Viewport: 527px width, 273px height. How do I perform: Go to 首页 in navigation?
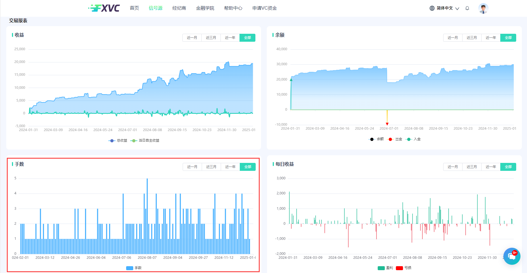[134, 8]
